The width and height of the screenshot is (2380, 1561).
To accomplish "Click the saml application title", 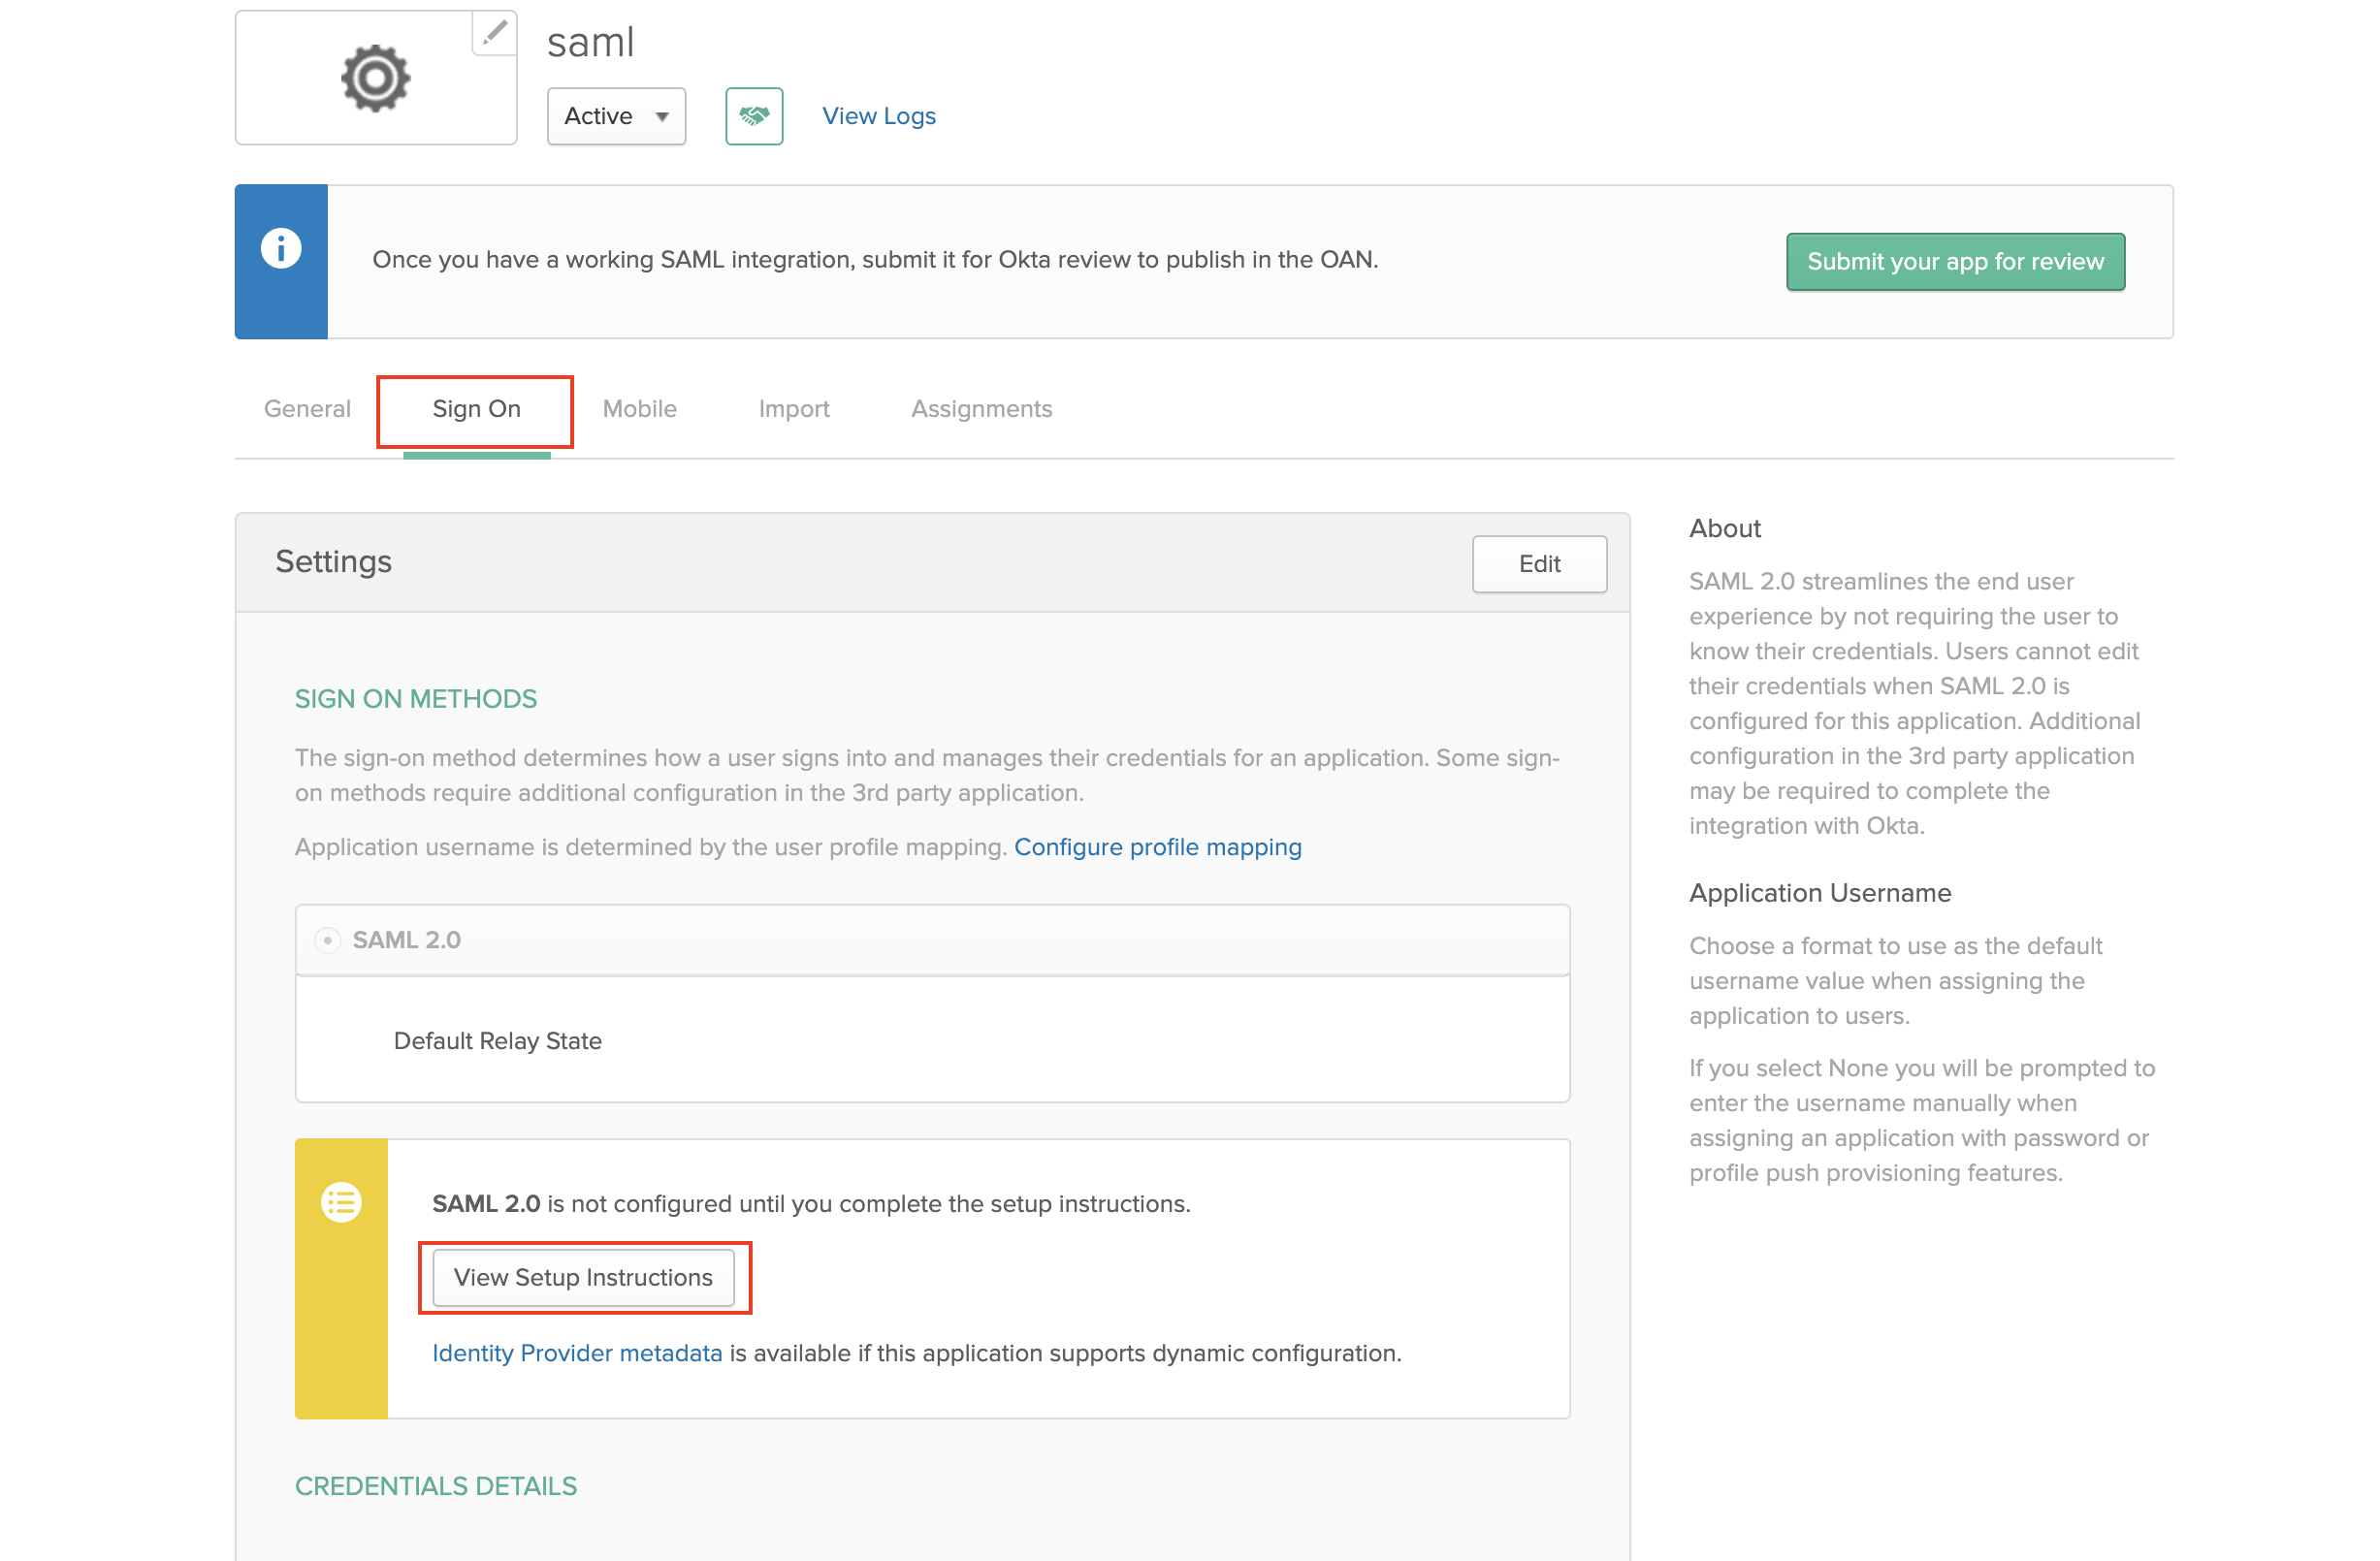I will 590,42.
